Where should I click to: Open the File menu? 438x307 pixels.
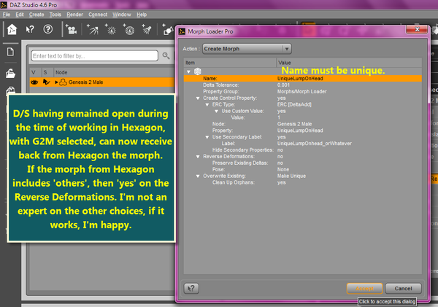pyautogui.click(x=7, y=15)
